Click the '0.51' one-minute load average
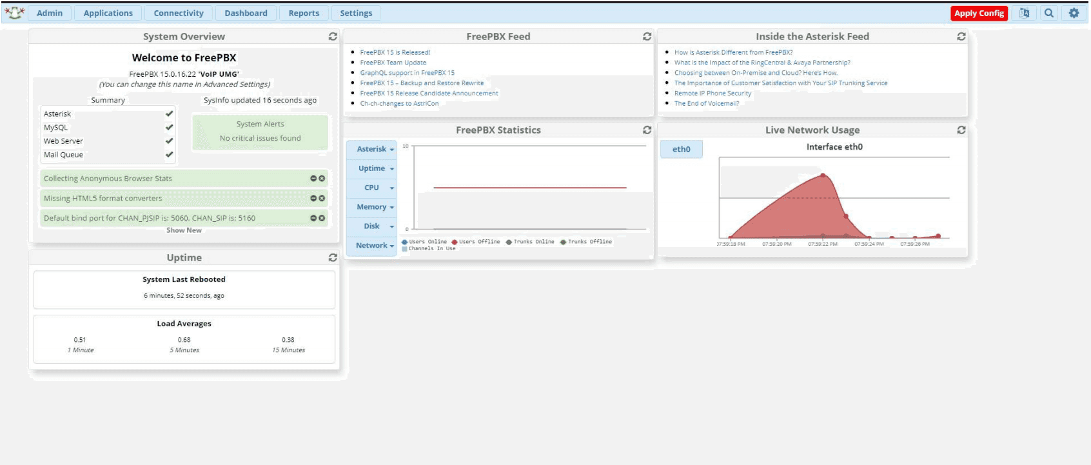1091x465 pixels. (x=80, y=340)
